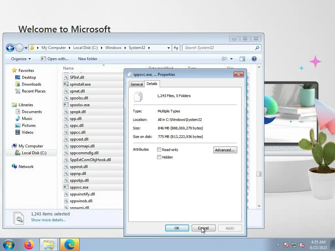The width and height of the screenshot is (335, 251).
Task: Open the address bar history dropdown
Action: point(168,48)
